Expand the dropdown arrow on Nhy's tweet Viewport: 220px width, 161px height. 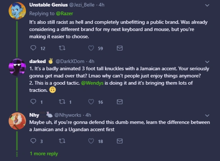click(207, 115)
